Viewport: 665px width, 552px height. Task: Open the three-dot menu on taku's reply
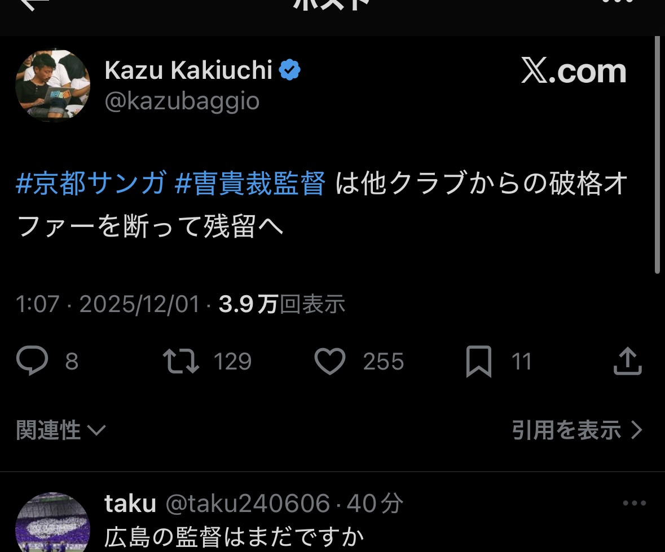(635, 503)
